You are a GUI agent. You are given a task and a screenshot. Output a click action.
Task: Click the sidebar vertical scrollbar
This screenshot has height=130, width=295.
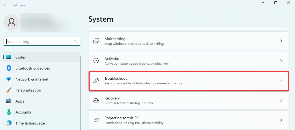pos(80,93)
